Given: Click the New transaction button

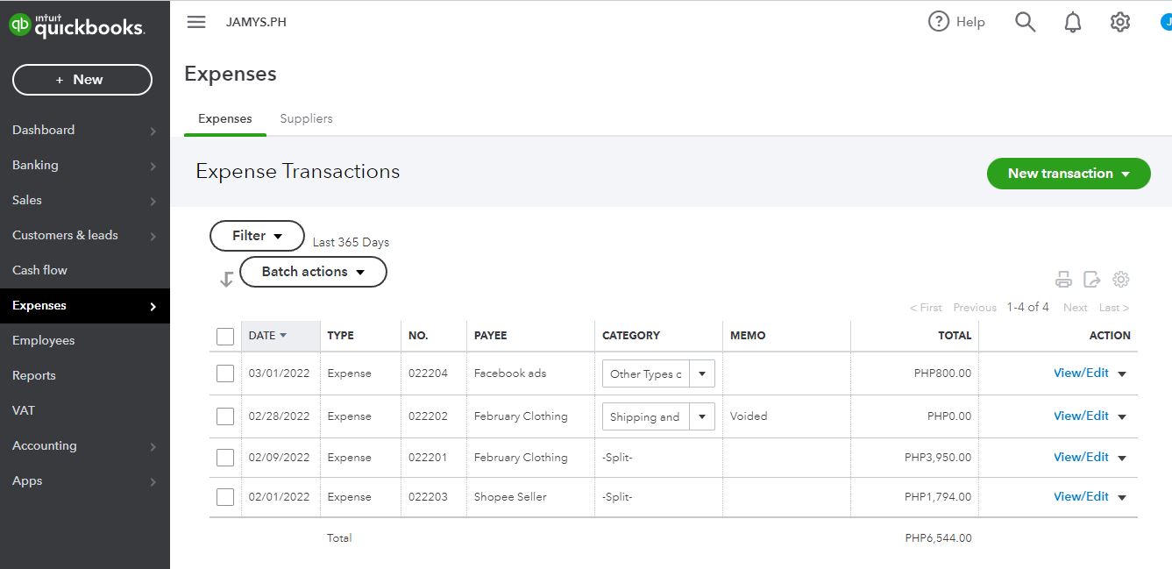Looking at the screenshot, I should (x=1068, y=174).
